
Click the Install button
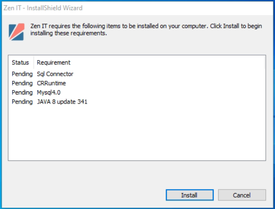[x=190, y=195]
